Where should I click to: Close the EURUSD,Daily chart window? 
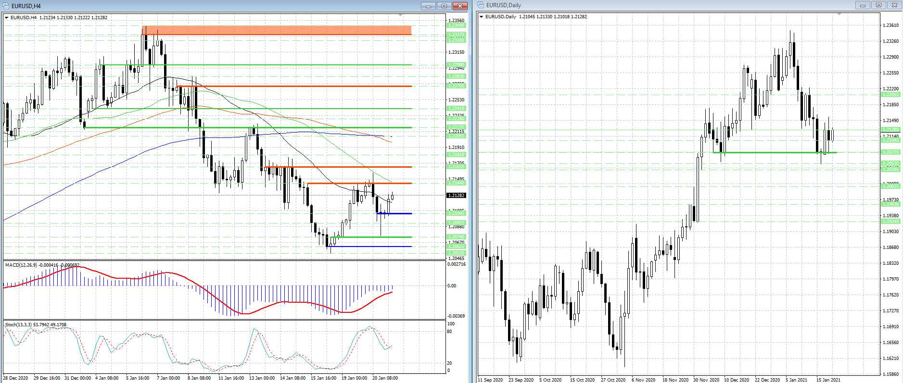(x=894, y=5)
